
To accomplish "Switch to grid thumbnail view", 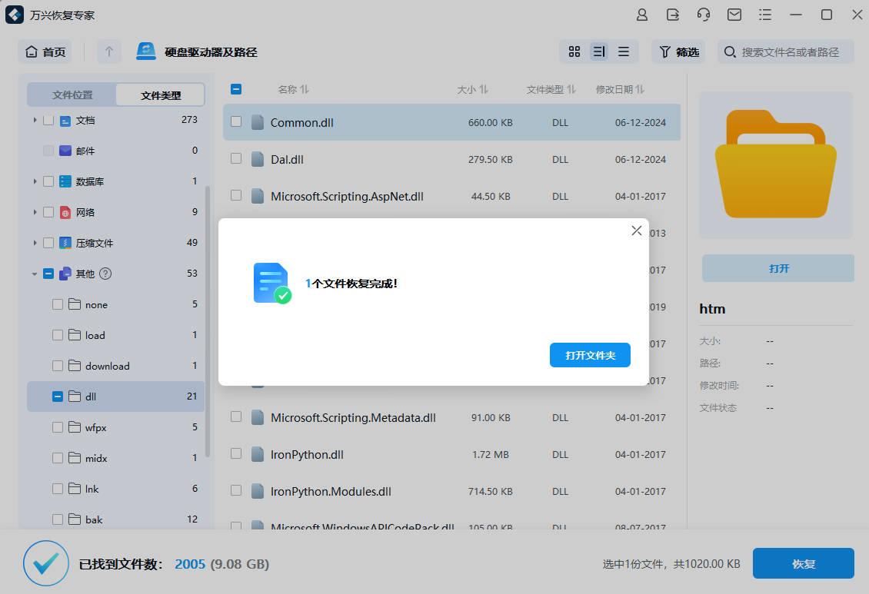I will pyautogui.click(x=574, y=51).
